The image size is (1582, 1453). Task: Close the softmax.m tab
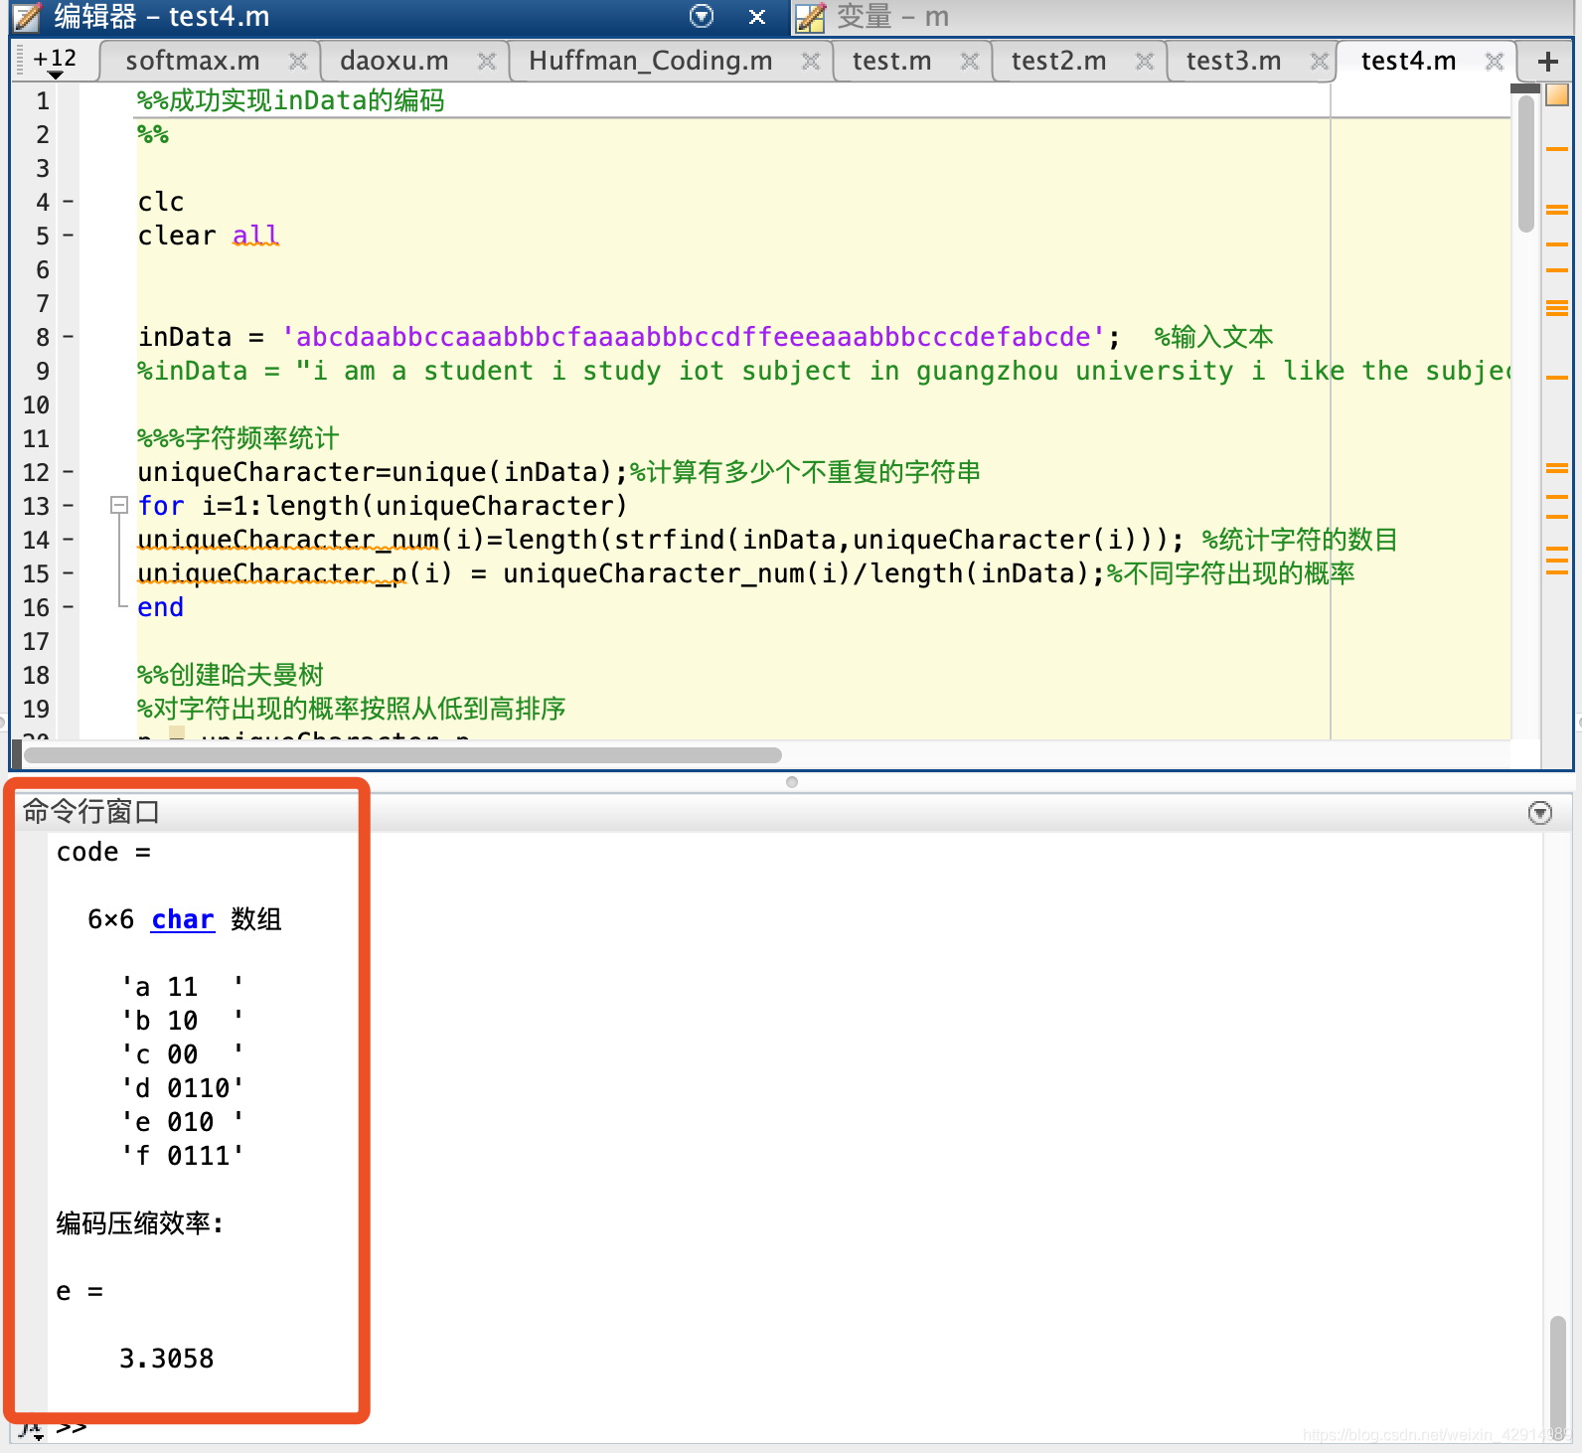(297, 62)
